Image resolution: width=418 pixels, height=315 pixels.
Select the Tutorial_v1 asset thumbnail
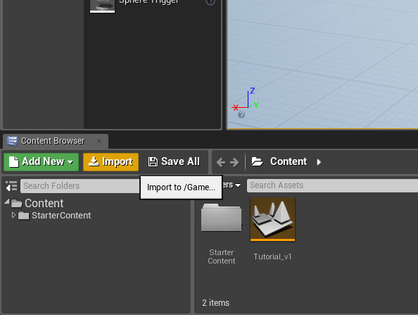pos(272,219)
